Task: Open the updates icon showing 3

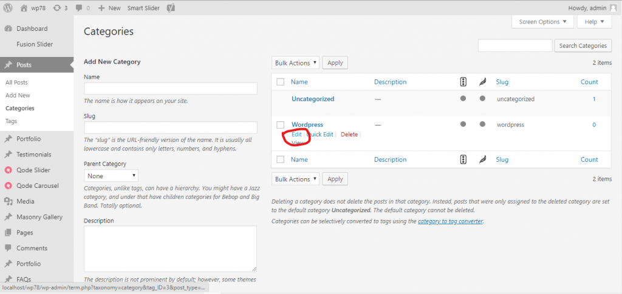Action: pos(57,7)
